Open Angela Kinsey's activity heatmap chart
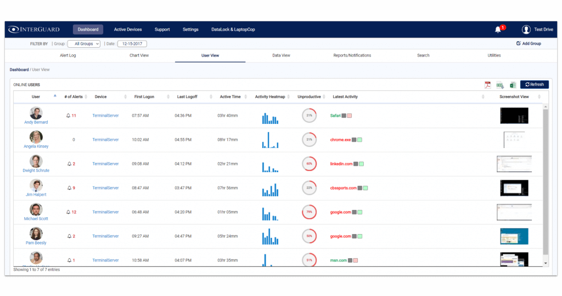Image resolution: width=562 pixels, height=296 pixels. point(270,140)
